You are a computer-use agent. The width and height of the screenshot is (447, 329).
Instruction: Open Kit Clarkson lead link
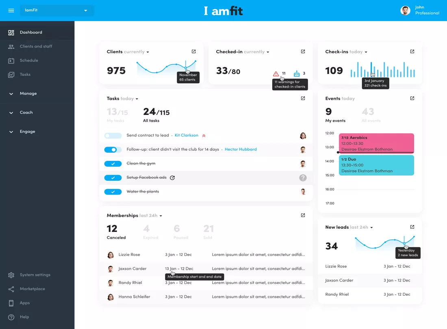pos(187,135)
